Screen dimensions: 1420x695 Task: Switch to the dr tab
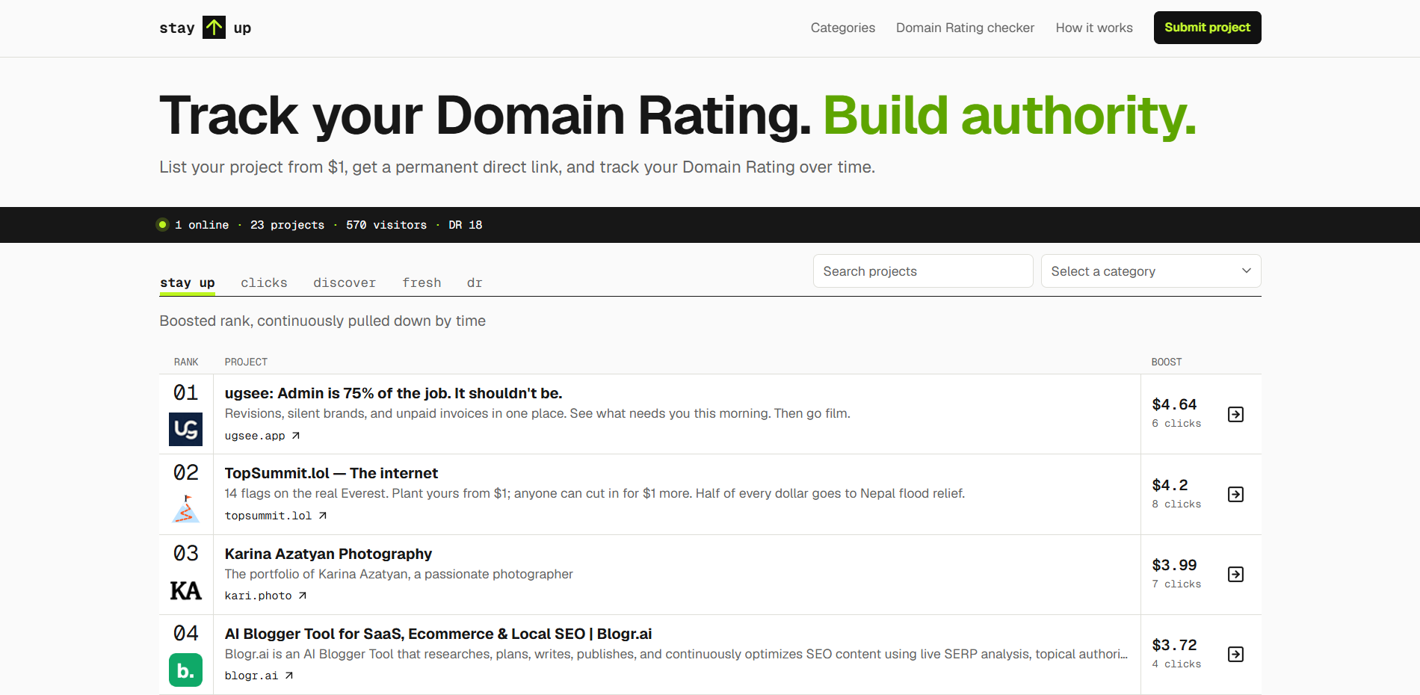[x=475, y=282]
